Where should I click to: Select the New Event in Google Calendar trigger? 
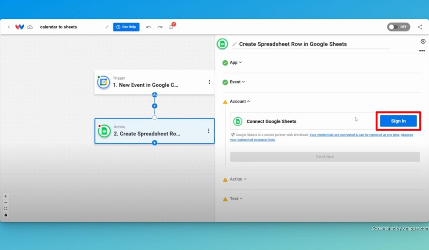point(154,82)
